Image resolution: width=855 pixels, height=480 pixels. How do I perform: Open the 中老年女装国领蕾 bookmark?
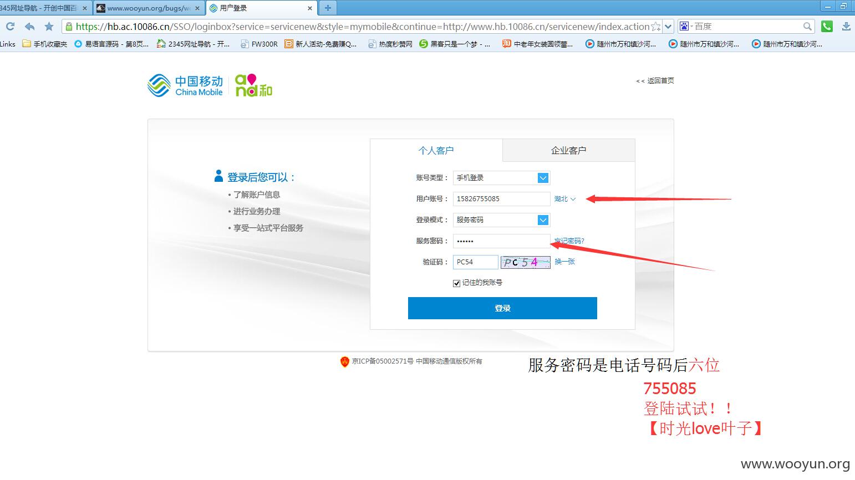click(538, 44)
